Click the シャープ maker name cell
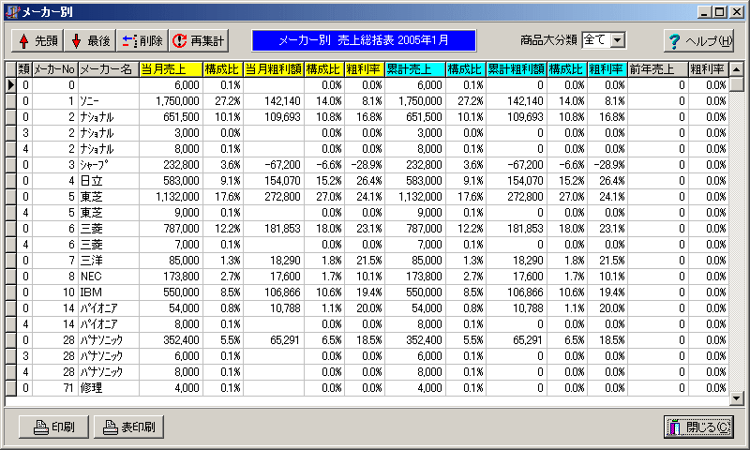The height and width of the screenshot is (450, 750). tap(109, 165)
